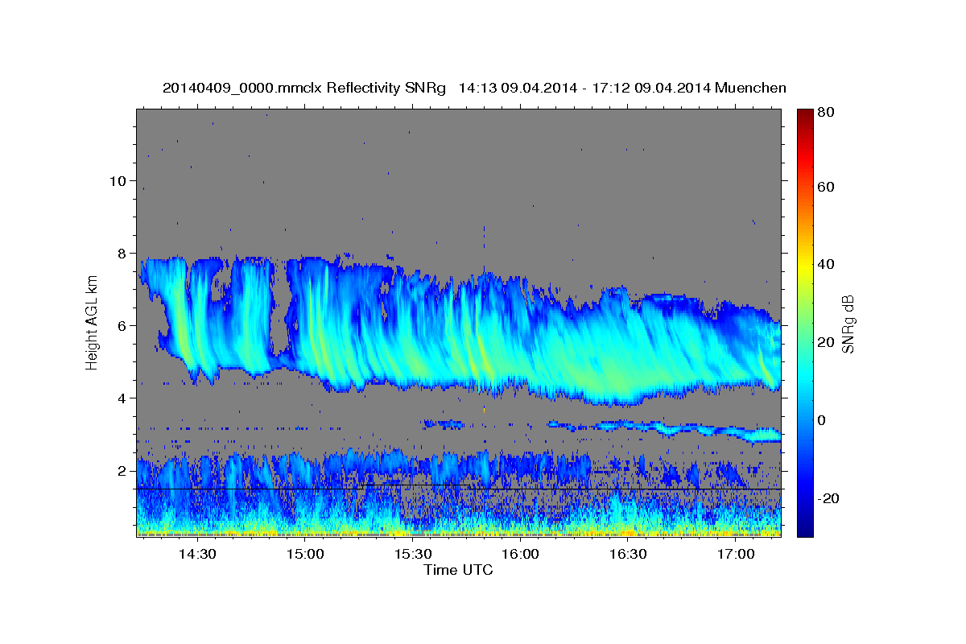Click the 17:00 time tick label

[x=736, y=554]
